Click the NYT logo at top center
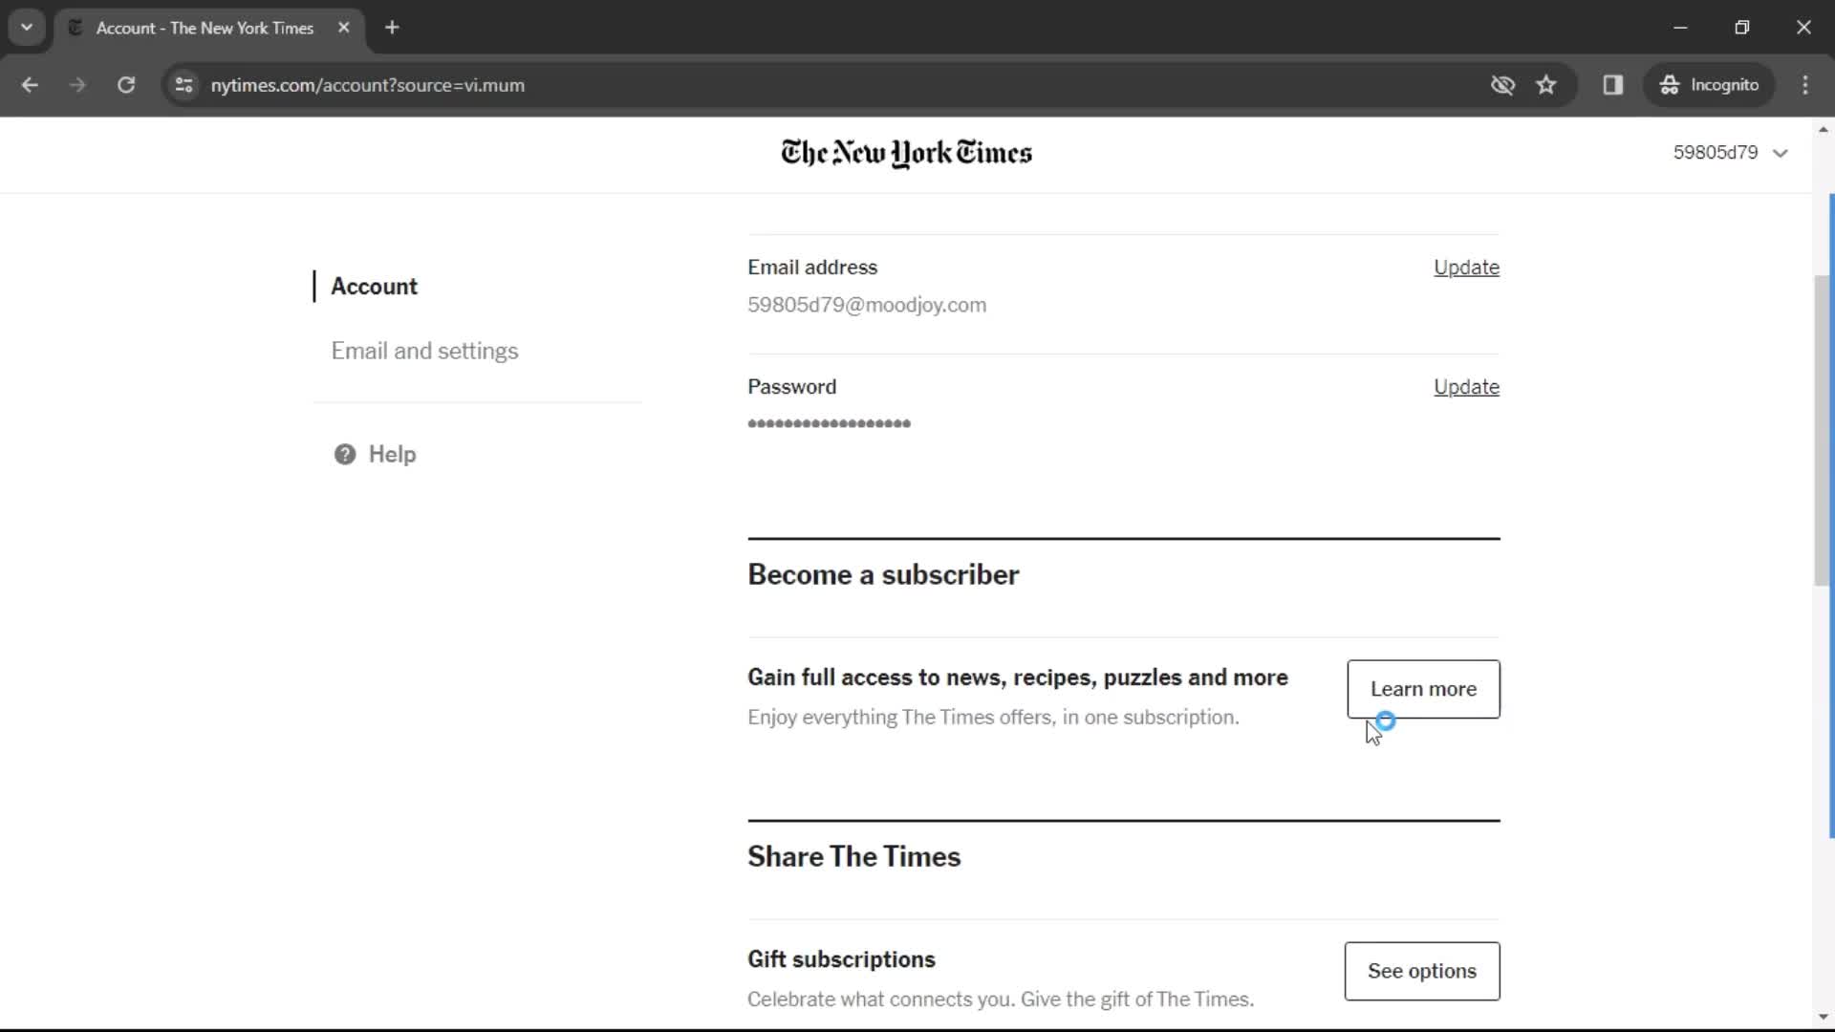 [906, 153]
